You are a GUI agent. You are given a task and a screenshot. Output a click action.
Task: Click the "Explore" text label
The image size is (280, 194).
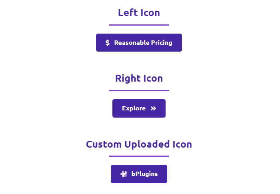[x=134, y=108]
